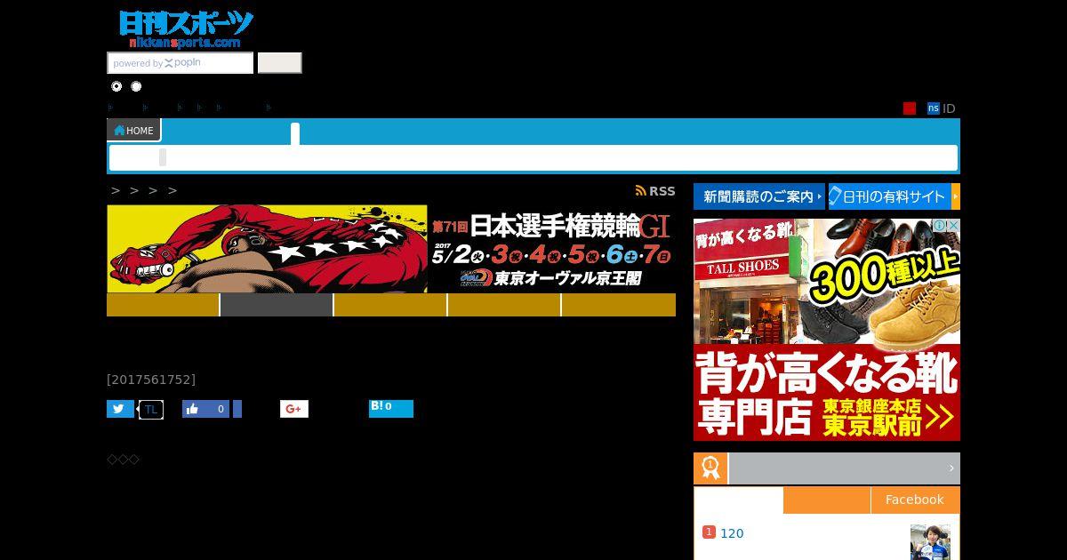Open the TALL SHOES advertisement
The image size is (1067, 560).
[827, 330]
